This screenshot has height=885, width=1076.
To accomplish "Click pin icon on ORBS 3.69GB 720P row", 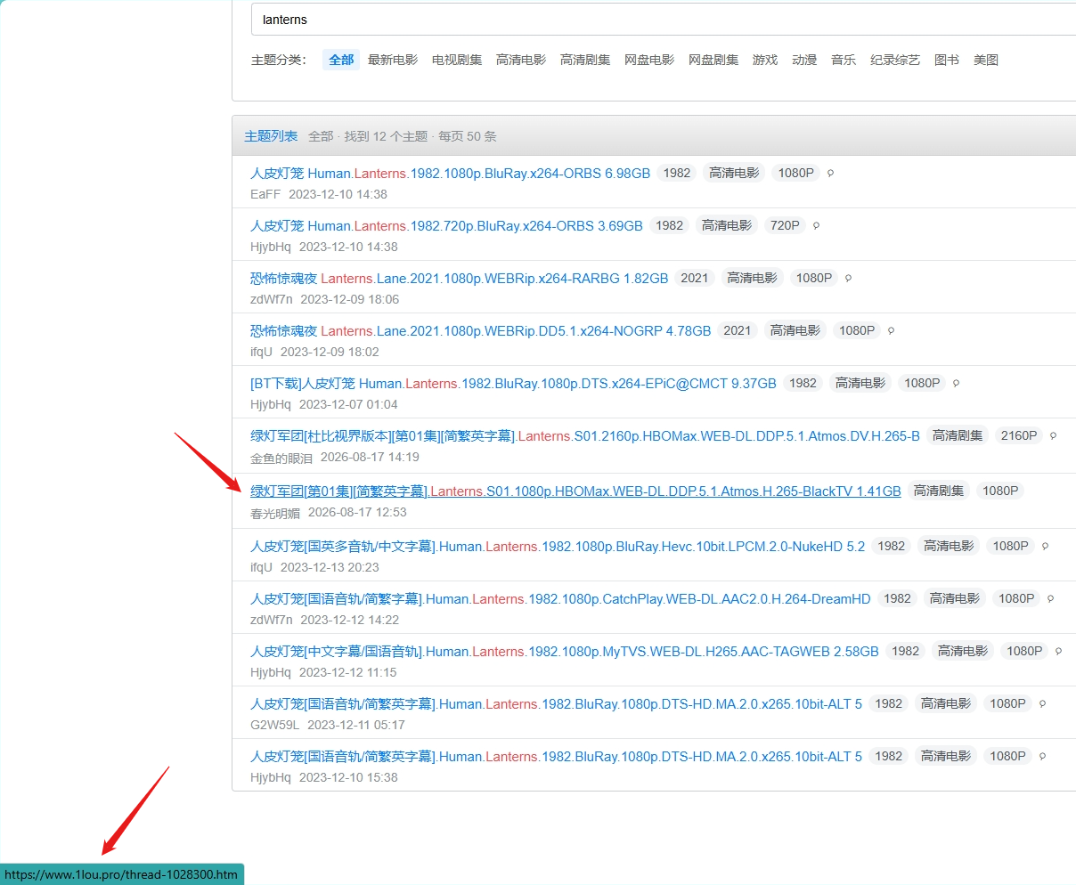I will [x=816, y=226].
